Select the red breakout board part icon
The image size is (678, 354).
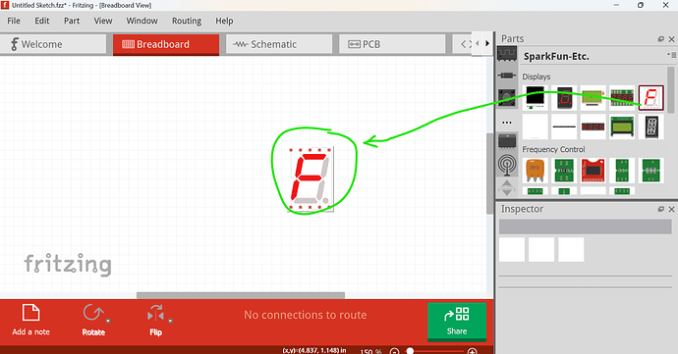[593, 170]
